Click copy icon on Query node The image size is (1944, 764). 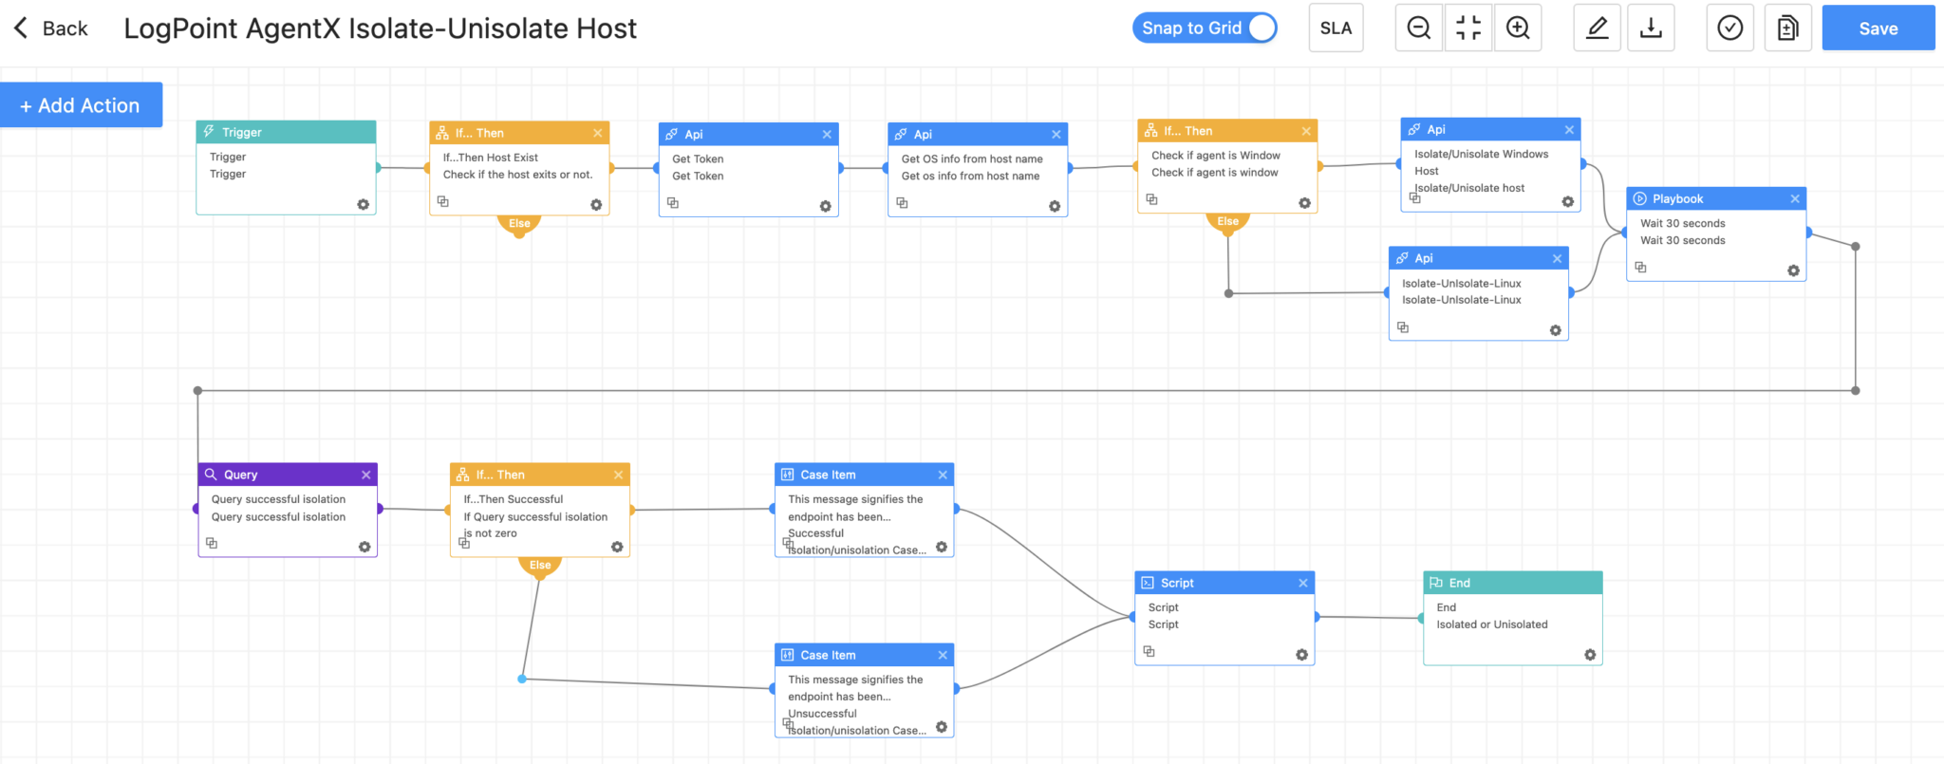pyautogui.click(x=212, y=543)
